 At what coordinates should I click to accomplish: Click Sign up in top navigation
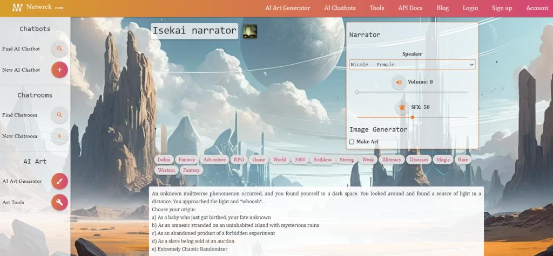point(502,8)
